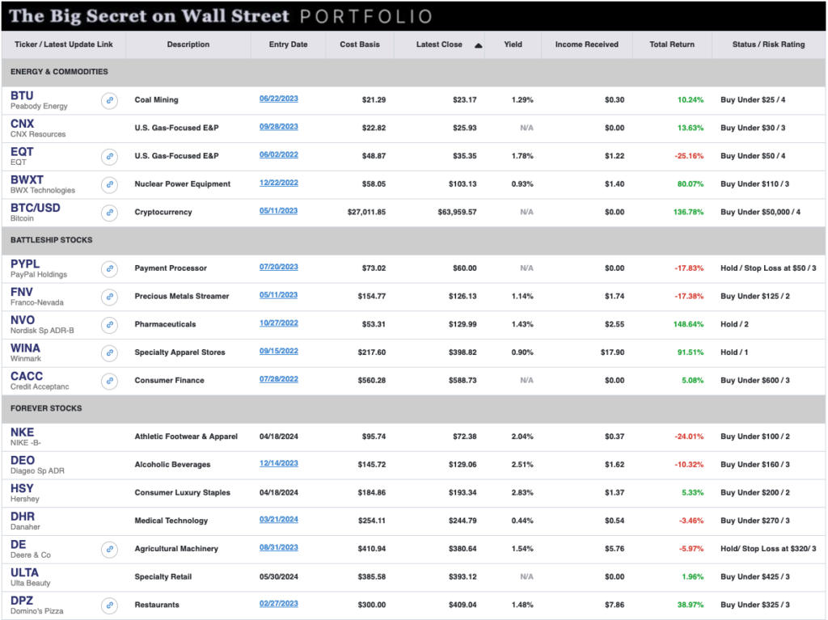Click the ENERGY & COMMODITIES section header
Screen dimensions: 828x620
point(59,71)
